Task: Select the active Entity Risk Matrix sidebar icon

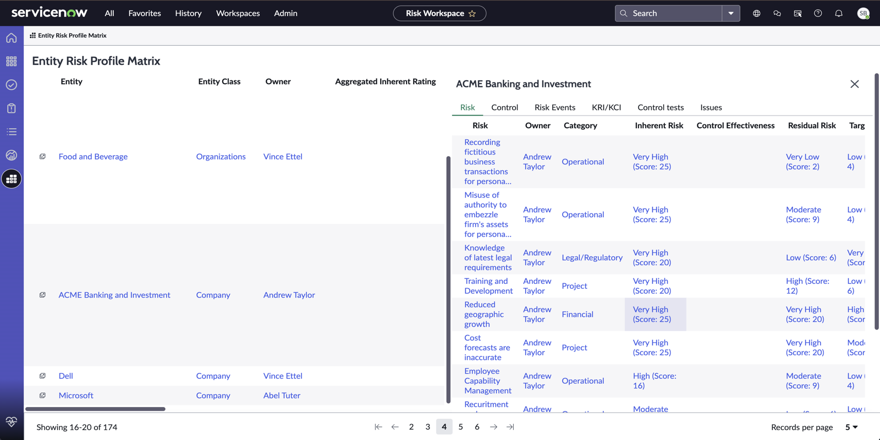Action: pos(12,179)
